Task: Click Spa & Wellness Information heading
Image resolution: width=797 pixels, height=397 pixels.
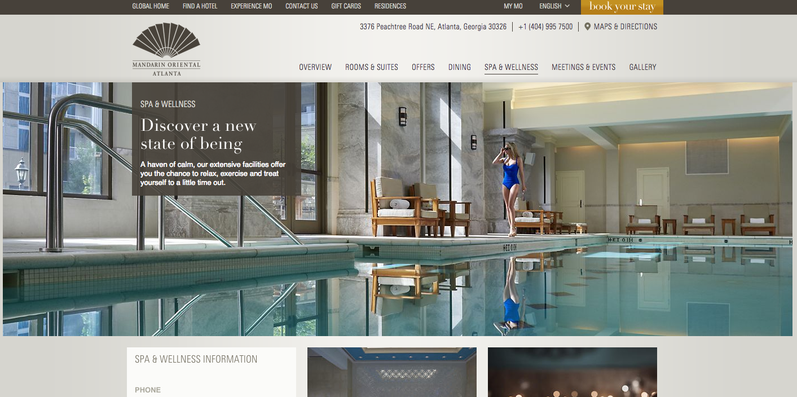Action: coord(196,359)
